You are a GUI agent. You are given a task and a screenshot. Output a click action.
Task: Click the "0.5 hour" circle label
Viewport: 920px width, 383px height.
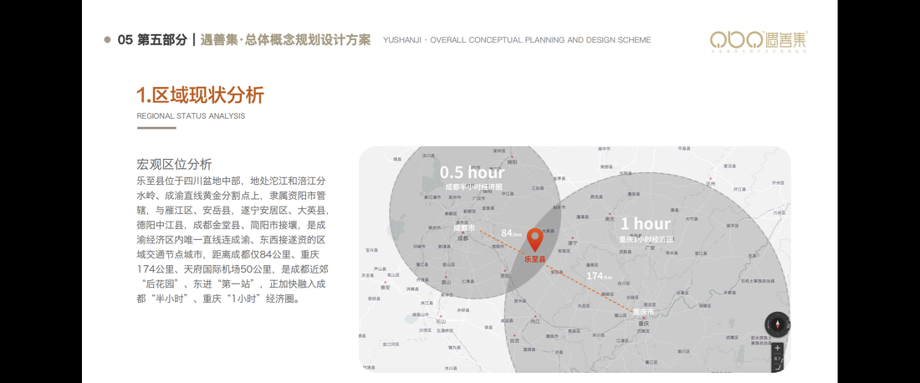coord(473,173)
